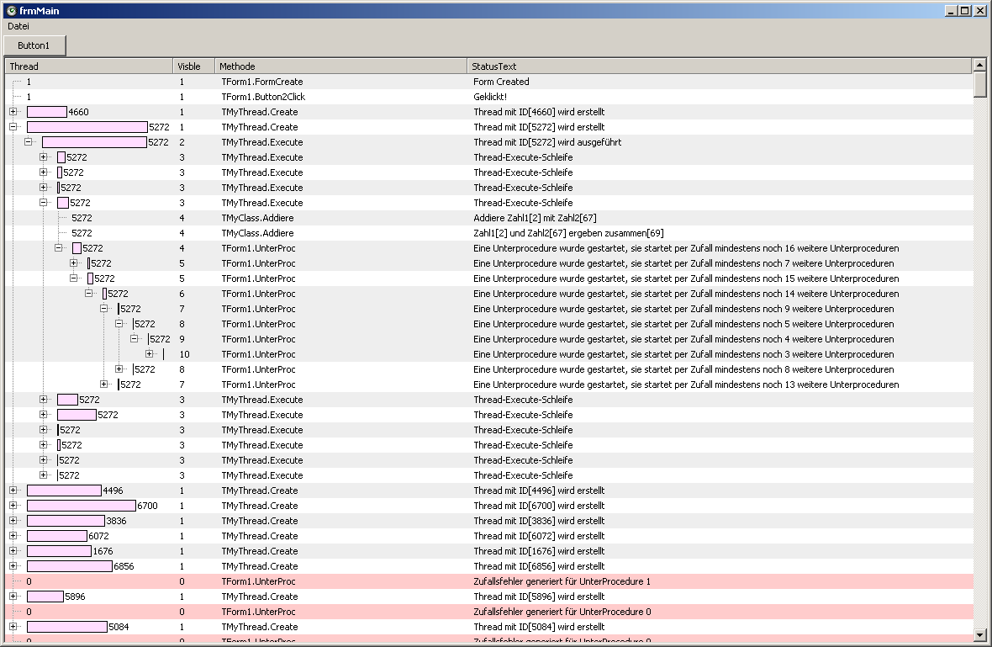Select the 'Geklickt!' row text
Viewport: 992px width, 647px height.
tap(489, 97)
